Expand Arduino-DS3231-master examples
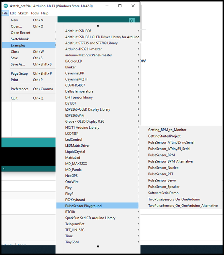The width and height of the screenshot is (224, 255). click(x=98, y=49)
